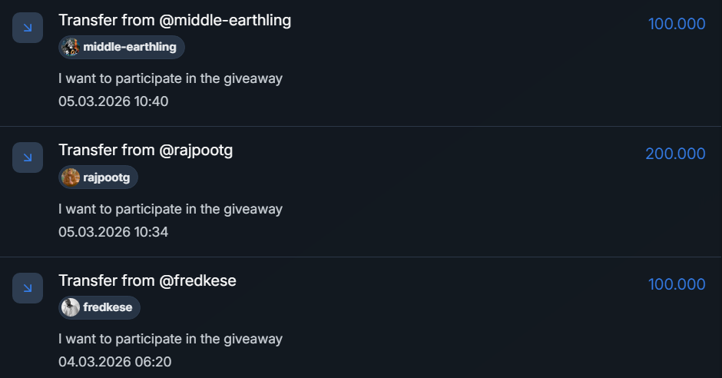Click the 100.000 amount from fredkese

click(x=677, y=284)
